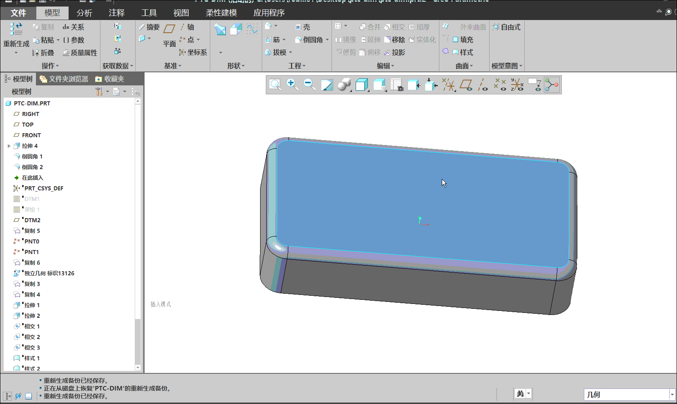Toggle model tree pane icon in status bar

click(x=8, y=396)
